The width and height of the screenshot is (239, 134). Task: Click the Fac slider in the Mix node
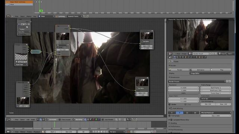63,50
